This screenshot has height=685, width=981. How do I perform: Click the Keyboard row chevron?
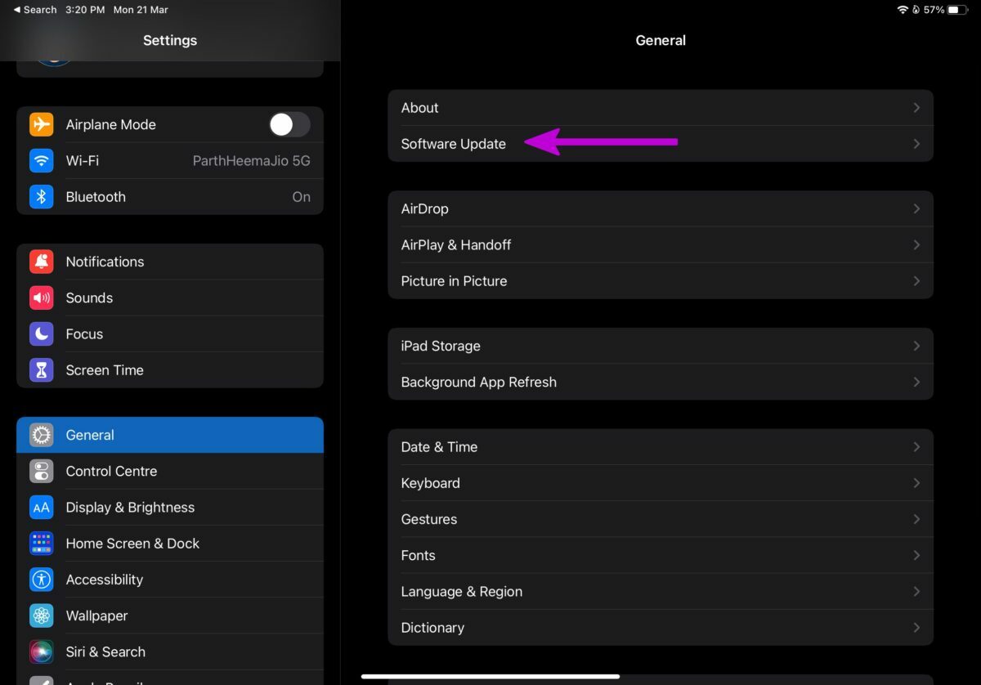tap(916, 483)
